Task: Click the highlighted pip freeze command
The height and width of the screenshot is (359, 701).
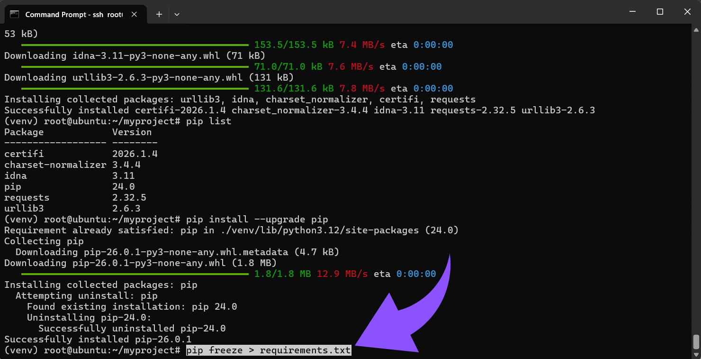Action: pos(268,350)
